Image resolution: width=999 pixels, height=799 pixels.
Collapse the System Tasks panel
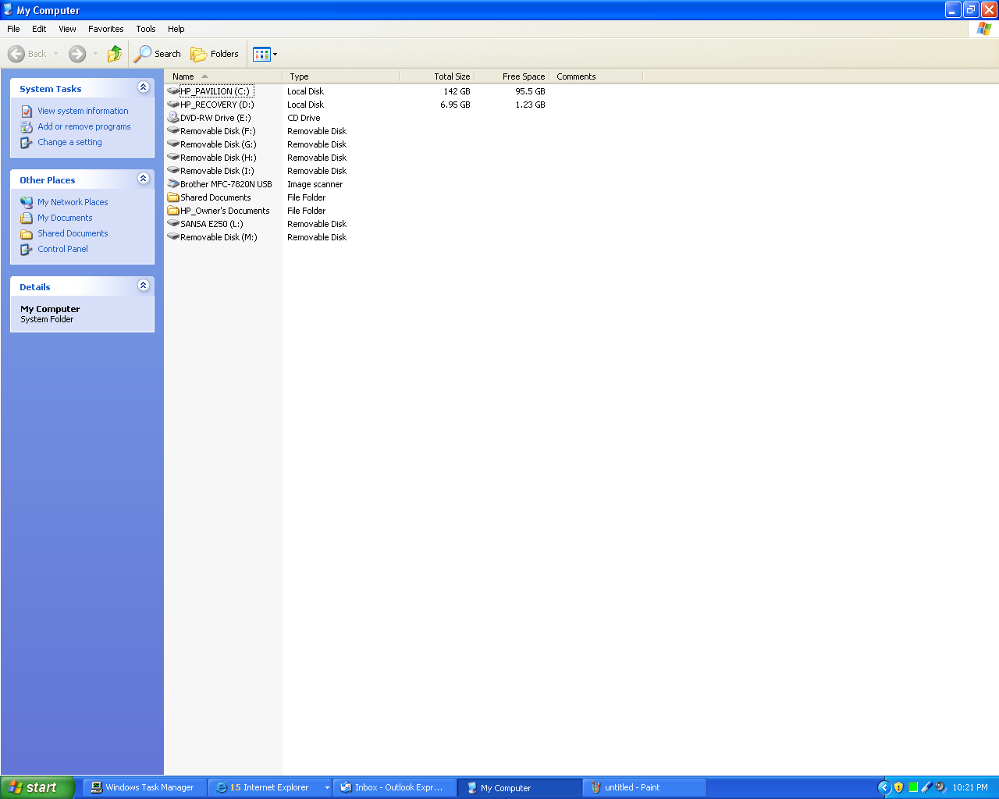143,87
